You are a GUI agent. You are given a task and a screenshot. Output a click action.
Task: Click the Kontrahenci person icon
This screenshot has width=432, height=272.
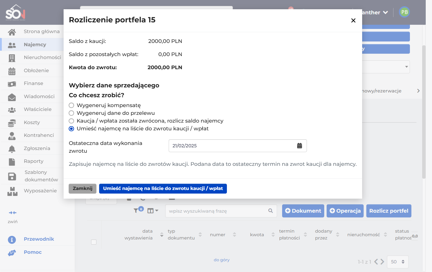(x=12, y=136)
